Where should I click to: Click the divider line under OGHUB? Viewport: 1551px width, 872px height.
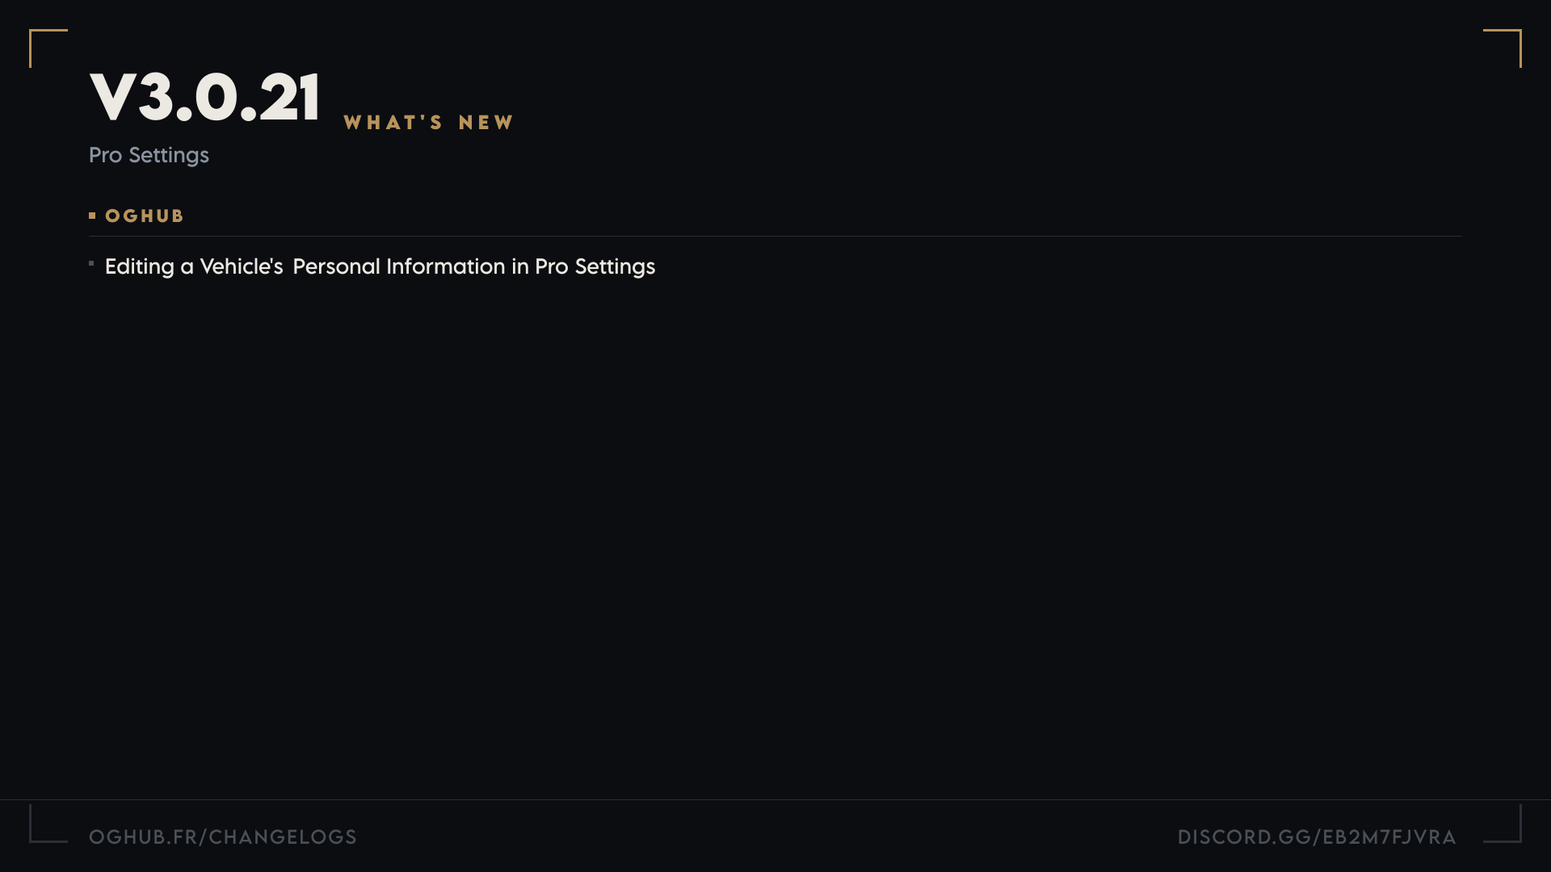(x=775, y=236)
